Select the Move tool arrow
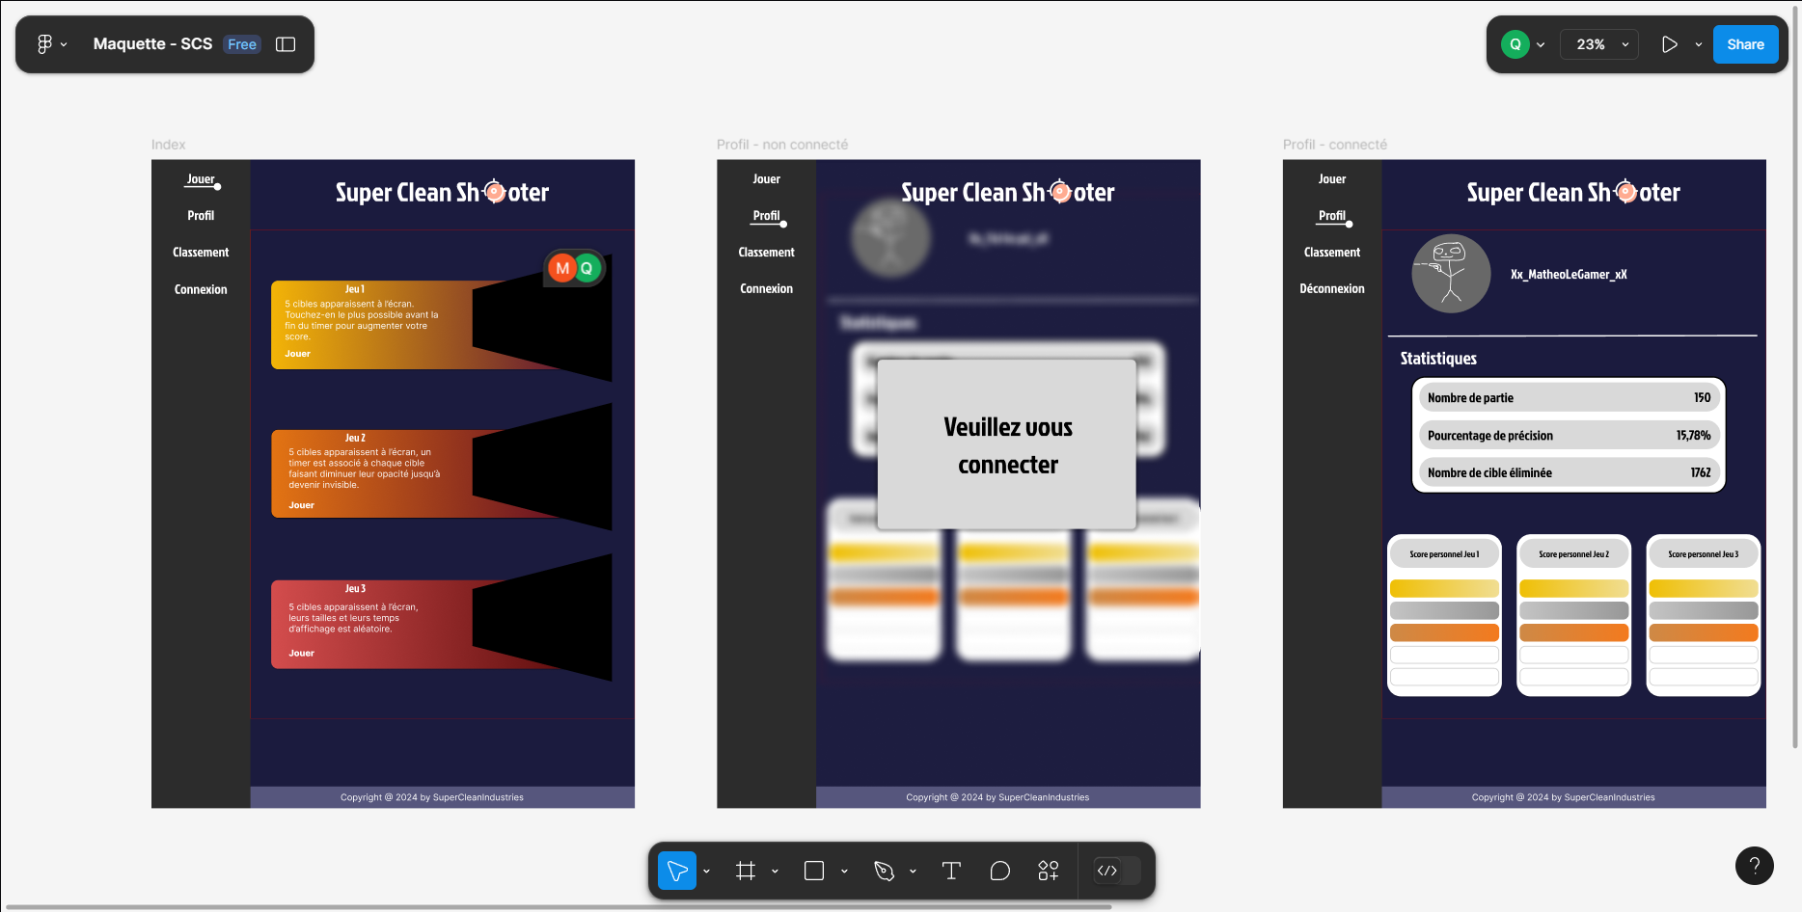This screenshot has width=1802, height=913. (677, 871)
